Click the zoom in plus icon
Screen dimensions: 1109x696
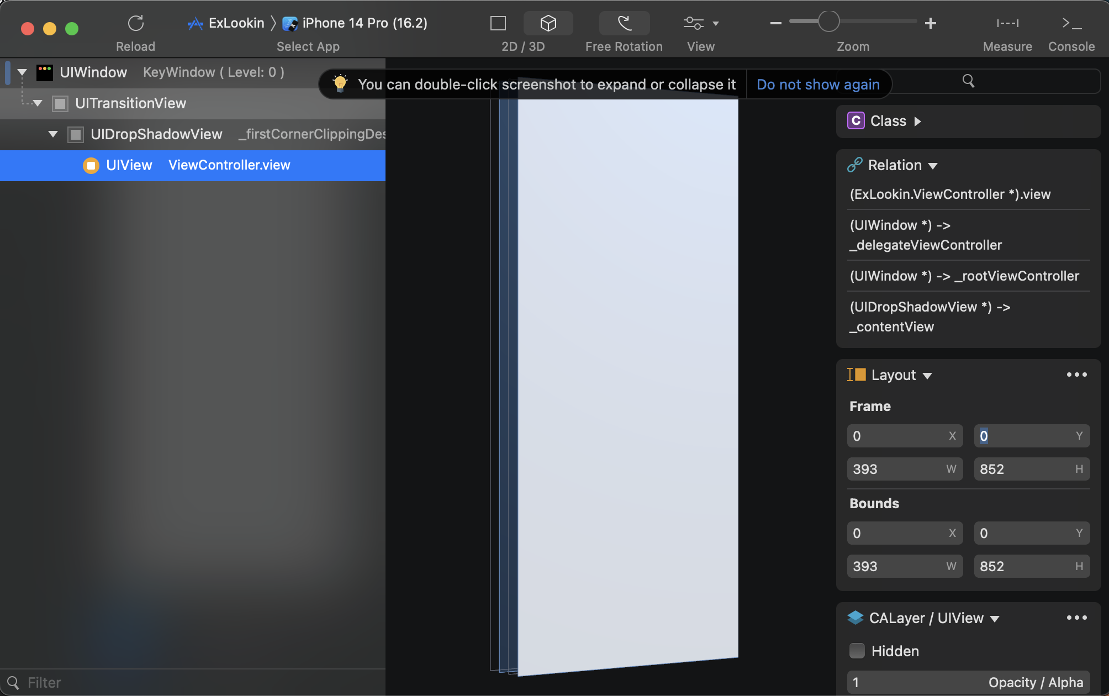click(x=931, y=23)
